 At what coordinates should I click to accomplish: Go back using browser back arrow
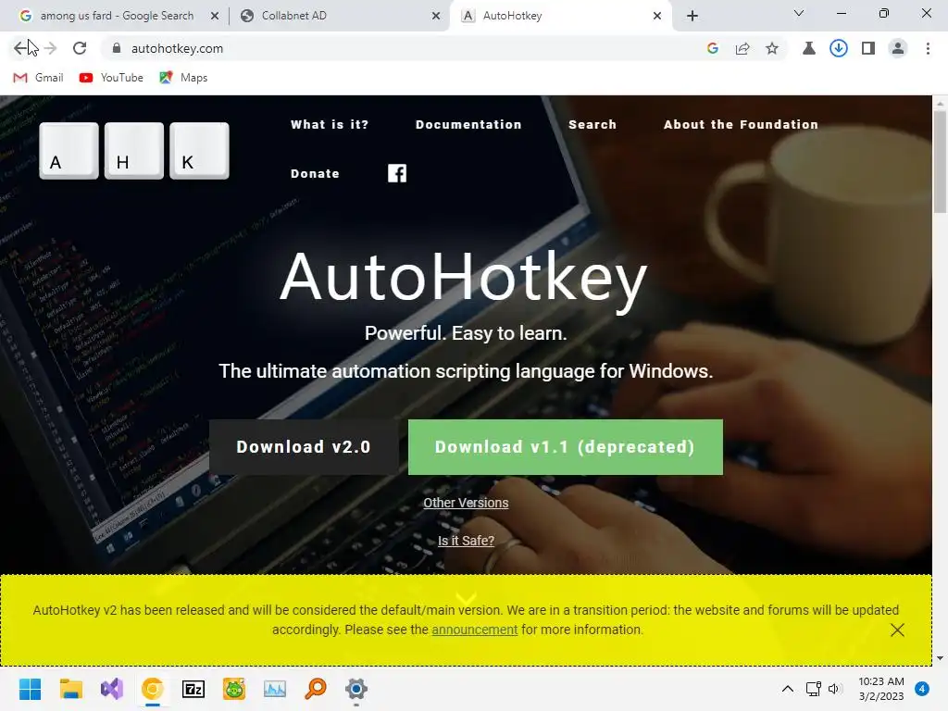tap(20, 48)
